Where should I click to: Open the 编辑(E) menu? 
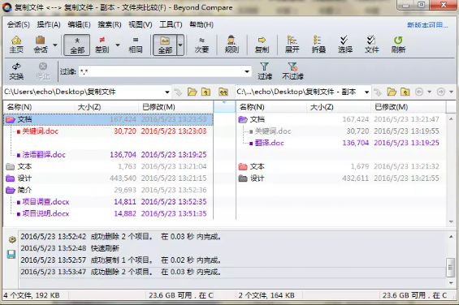click(79, 24)
